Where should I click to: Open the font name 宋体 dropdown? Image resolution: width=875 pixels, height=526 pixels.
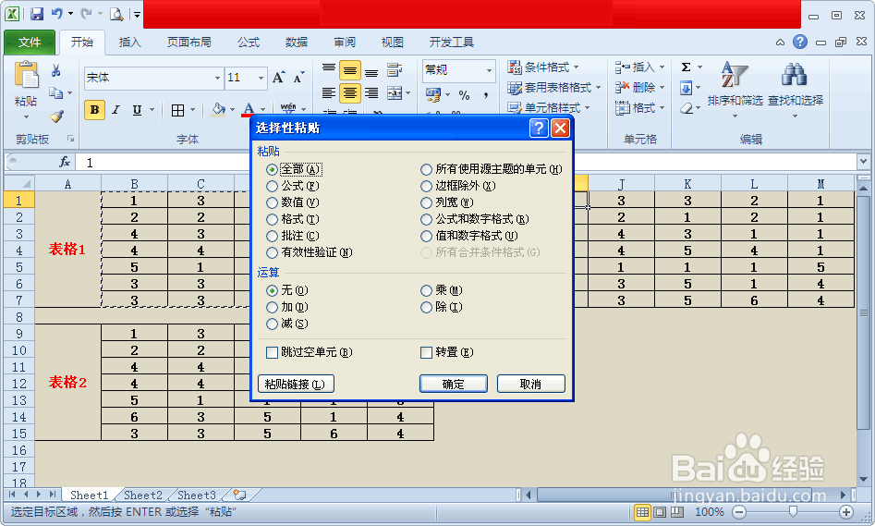pyautogui.click(x=218, y=78)
